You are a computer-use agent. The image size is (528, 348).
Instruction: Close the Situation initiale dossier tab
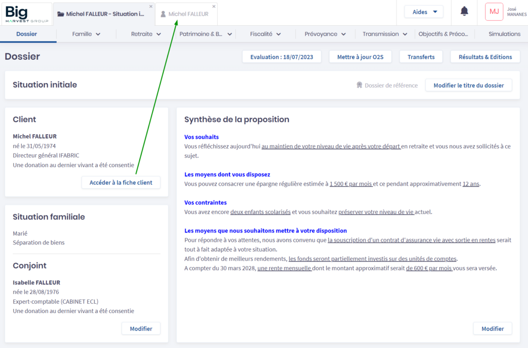(151, 6)
